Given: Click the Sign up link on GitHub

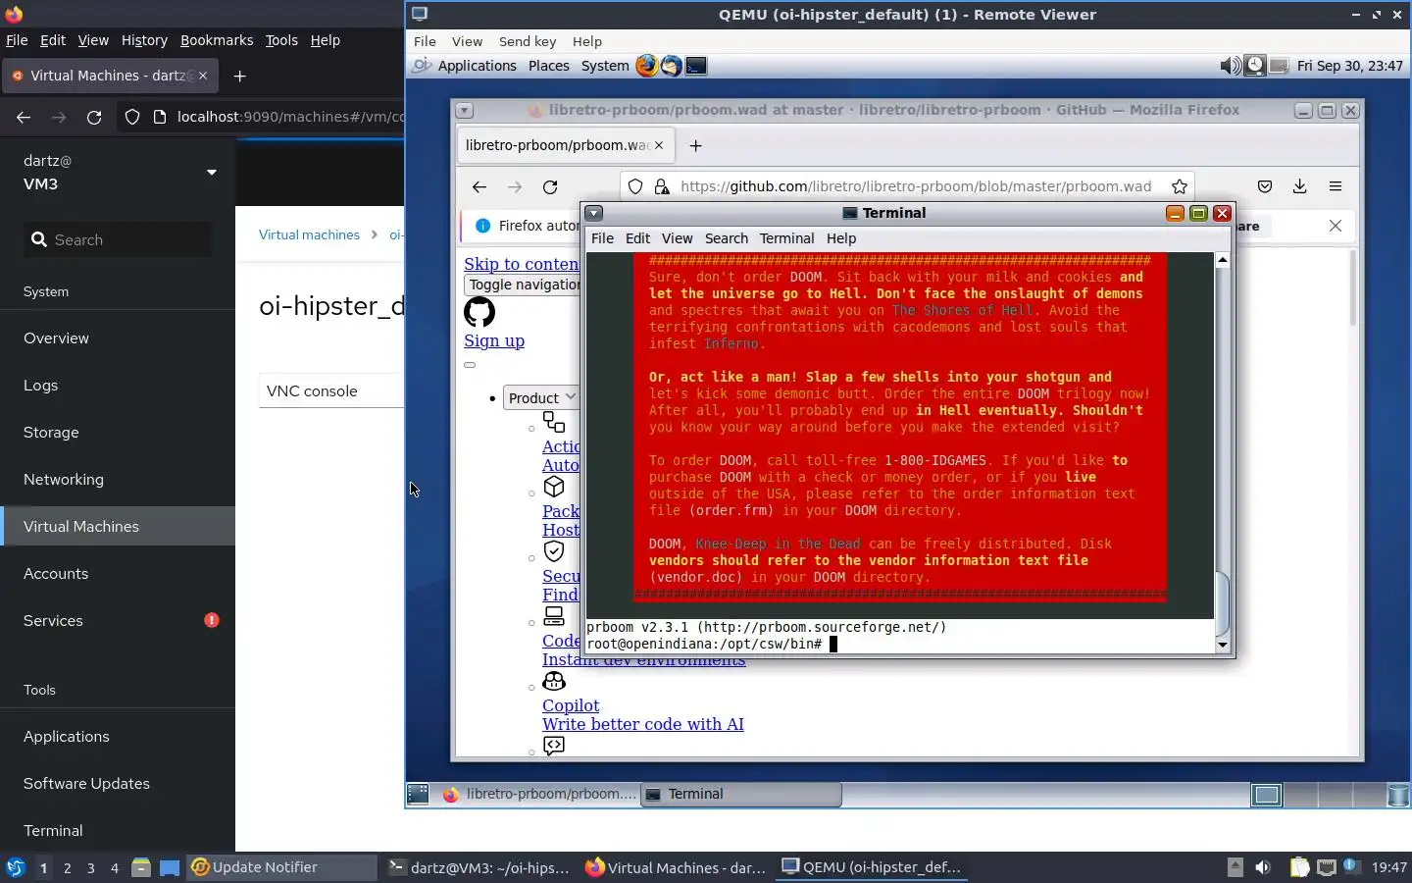Looking at the screenshot, I should coord(494,340).
